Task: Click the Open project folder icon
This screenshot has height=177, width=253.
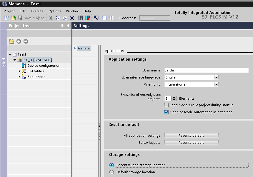Action: coord(14,18)
